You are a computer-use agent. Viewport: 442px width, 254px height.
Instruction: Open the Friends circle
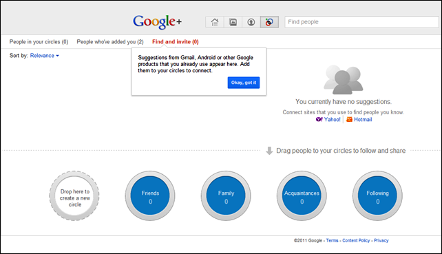click(150, 195)
